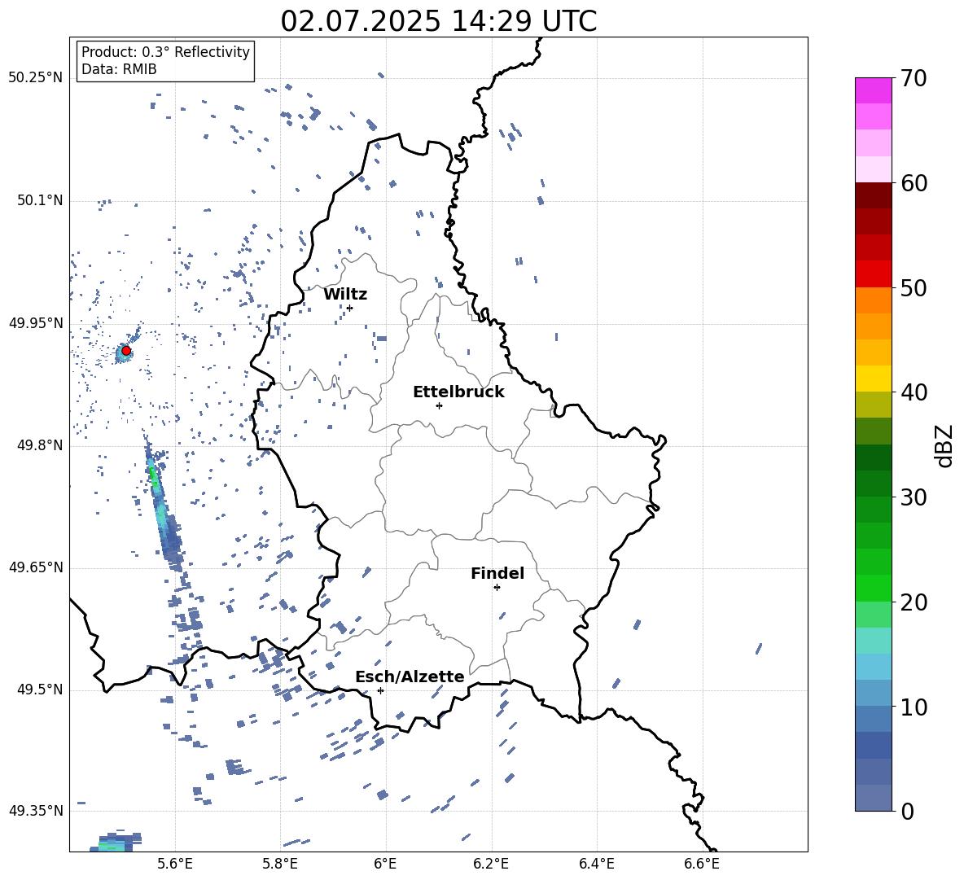Click the Ettelbruck city label
Viewport: 964px width, 880px height.
pos(458,392)
